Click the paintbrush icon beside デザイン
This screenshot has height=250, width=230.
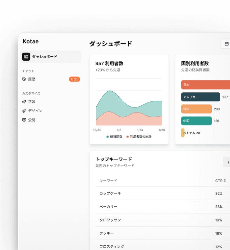(24, 111)
